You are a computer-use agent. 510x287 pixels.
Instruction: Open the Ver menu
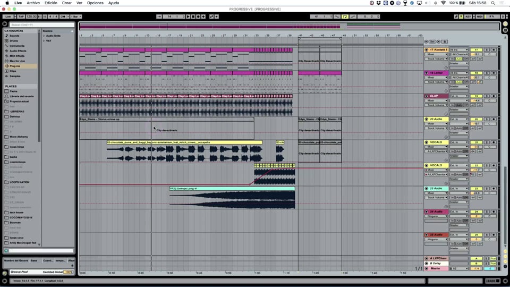(x=79, y=3)
